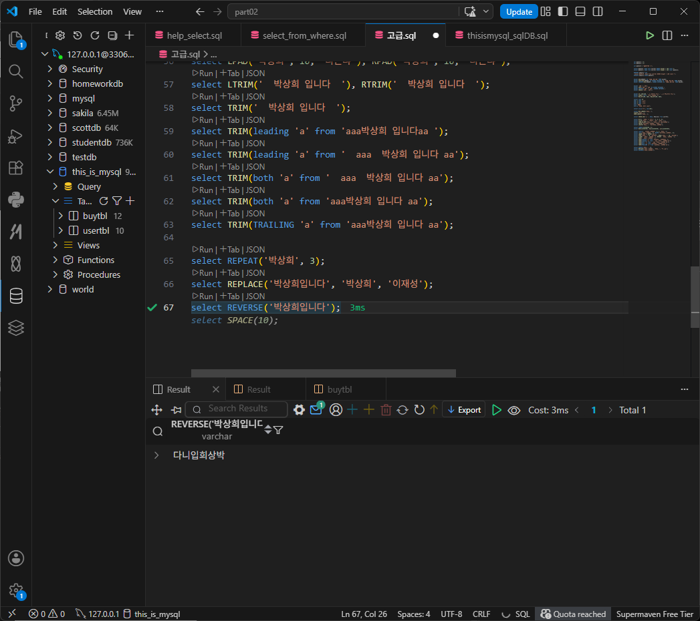
Task: Toggle the bottom panel layout
Action: pos(580,11)
